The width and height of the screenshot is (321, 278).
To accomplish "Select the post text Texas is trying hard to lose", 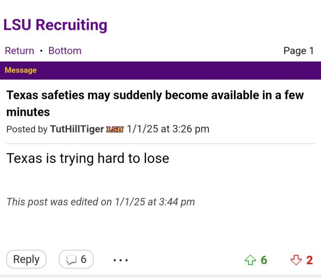I will pyautogui.click(x=88, y=158).
